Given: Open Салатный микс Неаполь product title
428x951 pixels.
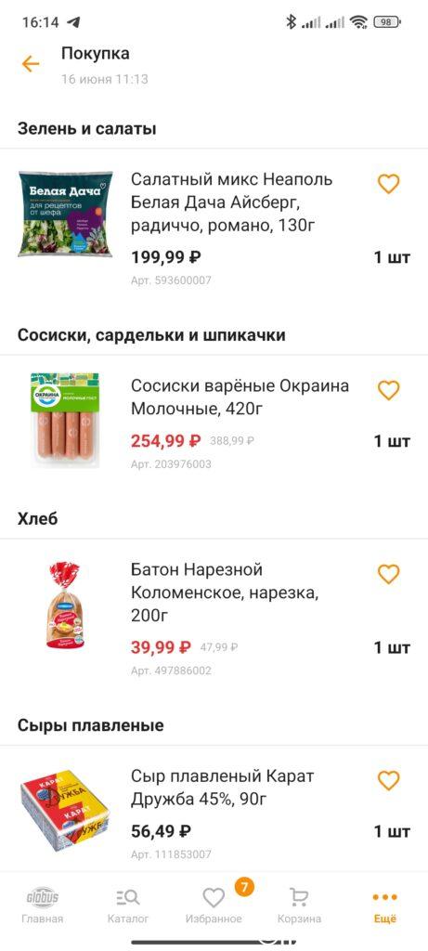Looking at the screenshot, I should pyautogui.click(x=232, y=202).
